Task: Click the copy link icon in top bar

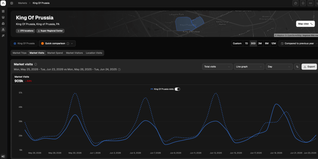Action: pos(310,3)
